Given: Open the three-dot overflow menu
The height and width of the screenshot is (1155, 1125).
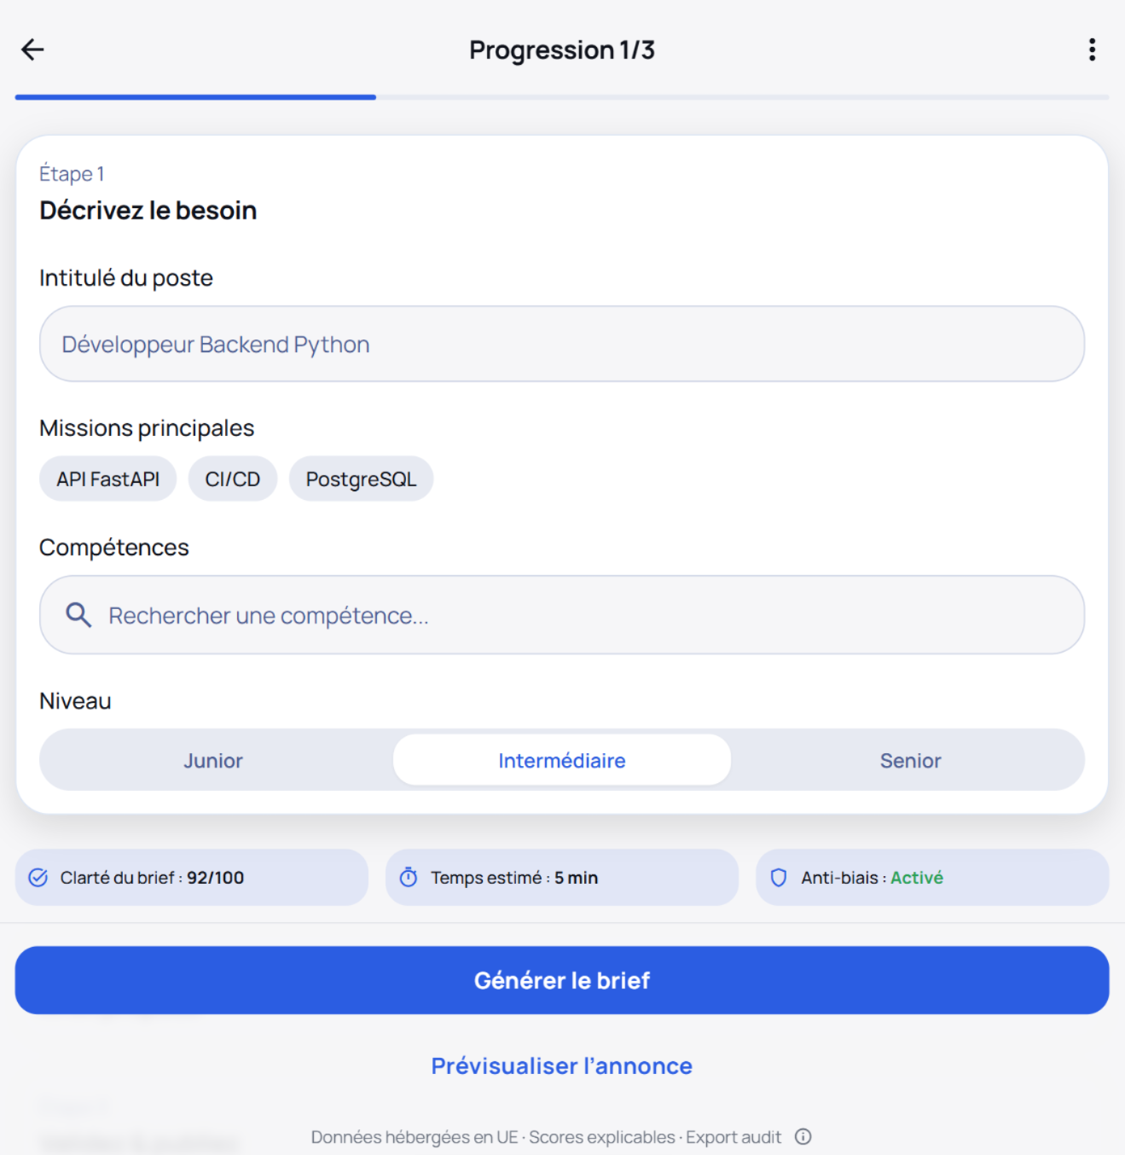Looking at the screenshot, I should 1092,49.
